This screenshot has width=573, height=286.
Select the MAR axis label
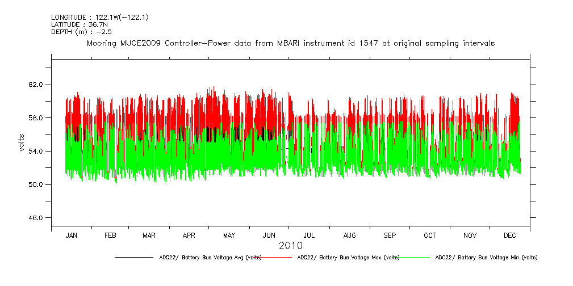click(x=149, y=235)
